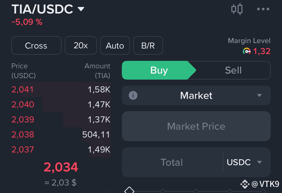The image size is (282, 193).
Task: Switch to the Buy tab
Action: coord(159,70)
